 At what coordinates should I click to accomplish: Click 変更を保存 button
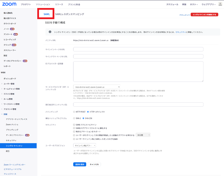click(x=80, y=164)
